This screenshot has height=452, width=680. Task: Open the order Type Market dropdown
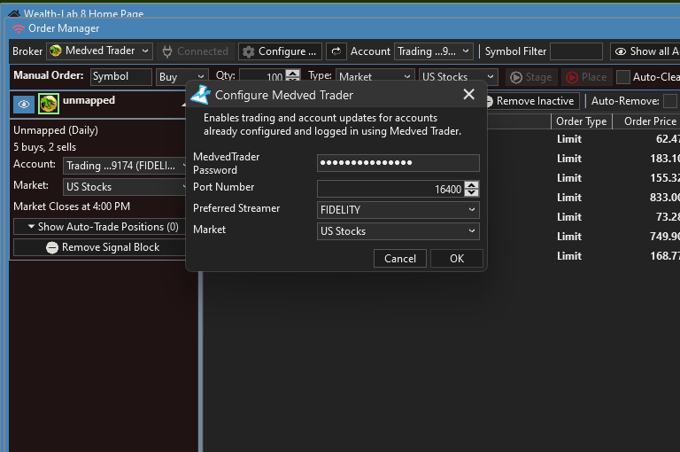click(x=375, y=77)
